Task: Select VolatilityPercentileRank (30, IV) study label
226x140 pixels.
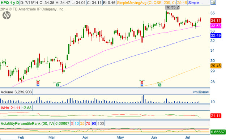Action: coord(27,124)
